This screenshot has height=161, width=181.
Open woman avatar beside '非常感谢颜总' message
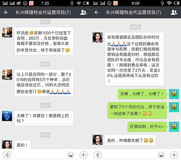tap(97, 37)
